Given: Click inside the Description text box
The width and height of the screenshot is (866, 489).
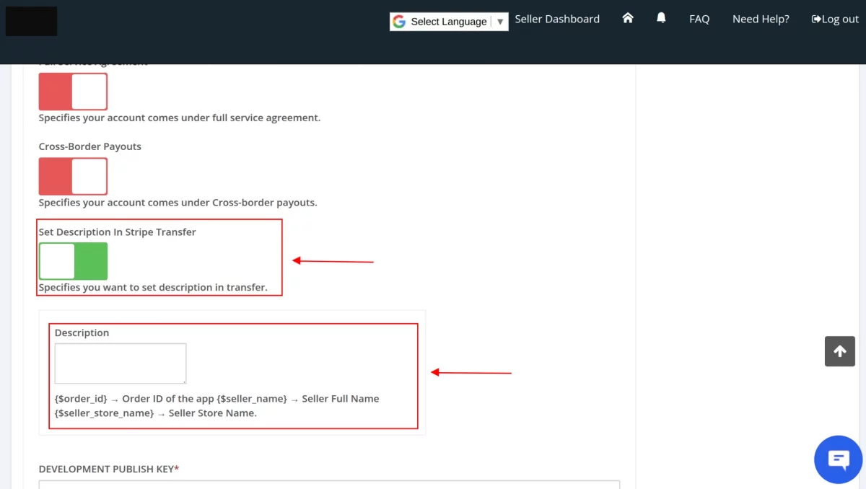Looking at the screenshot, I should pyautogui.click(x=120, y=363).
